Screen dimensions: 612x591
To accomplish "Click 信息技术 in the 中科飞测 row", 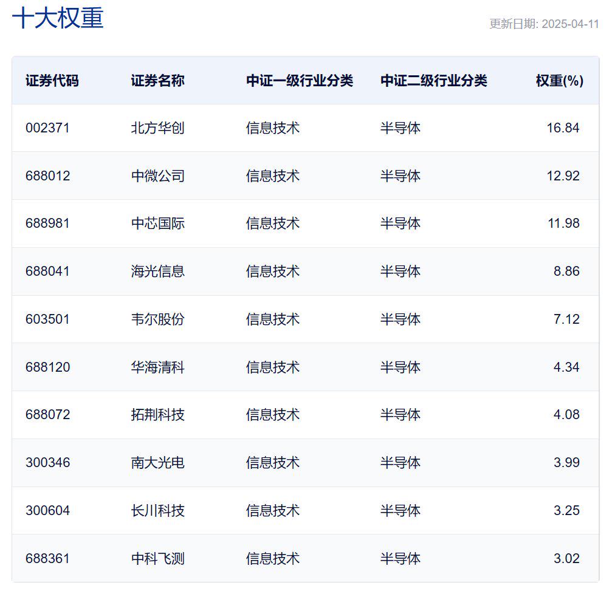I will (x=273, y=559).
